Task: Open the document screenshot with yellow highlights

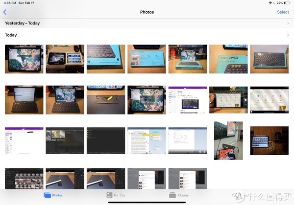Action: (147, 141)
